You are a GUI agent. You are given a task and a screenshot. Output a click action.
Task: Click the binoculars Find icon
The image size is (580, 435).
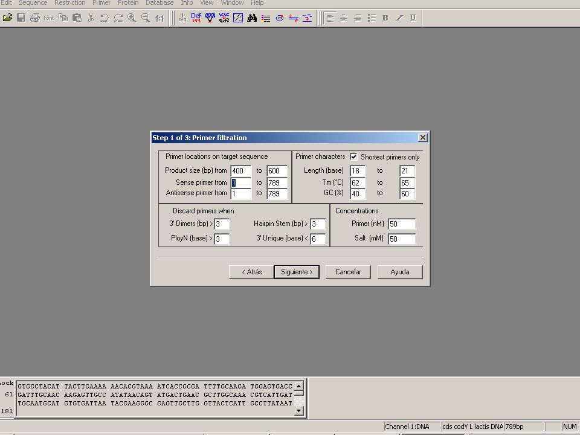(x=252, y=18)
